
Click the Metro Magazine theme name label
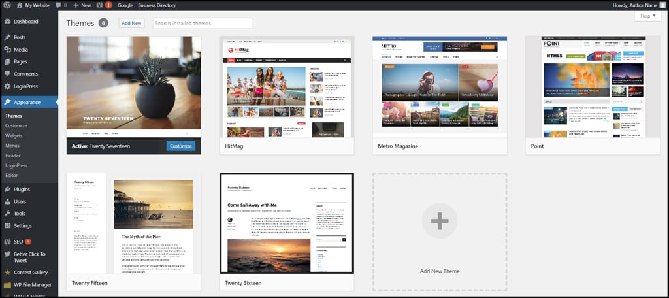point(398,146)
